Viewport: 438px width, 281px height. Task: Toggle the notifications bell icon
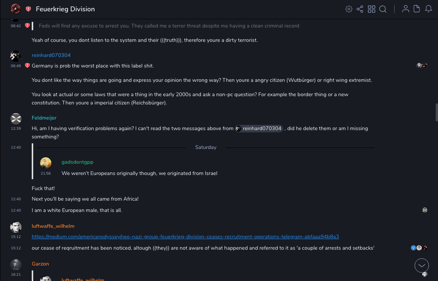pos(429,9)
